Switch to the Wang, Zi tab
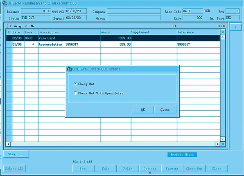Image resolution: width=244 pixels, height=176 pixels. point(16,154)
